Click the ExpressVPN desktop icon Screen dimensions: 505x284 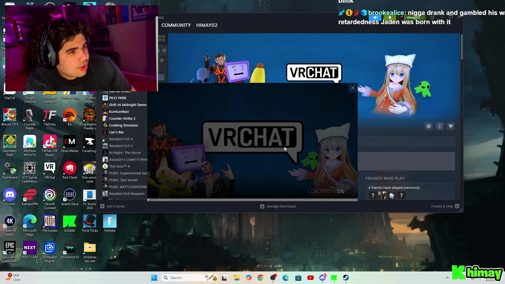click(x=30, y=197)
